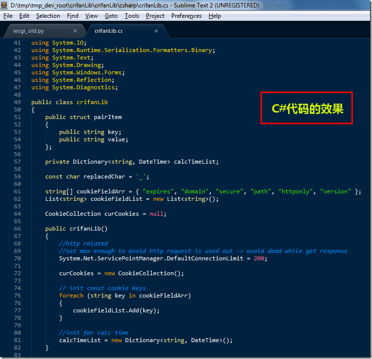Close the wsgi_old.py tab
The height and width of the screenshot is (359, 372).
[75, 31]
